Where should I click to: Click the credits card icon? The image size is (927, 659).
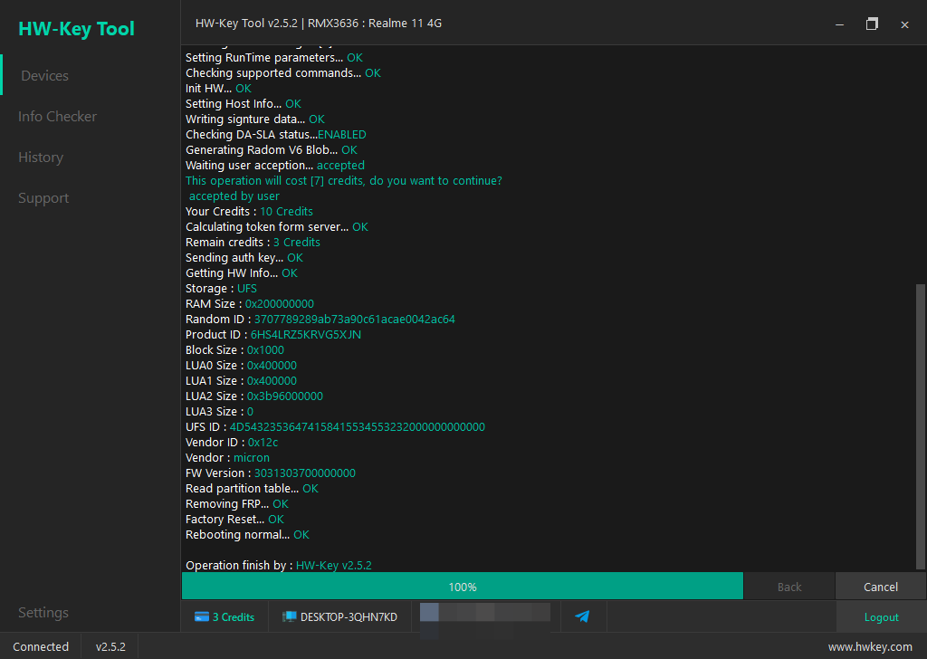pyautogui.click(x=202, y=617)
